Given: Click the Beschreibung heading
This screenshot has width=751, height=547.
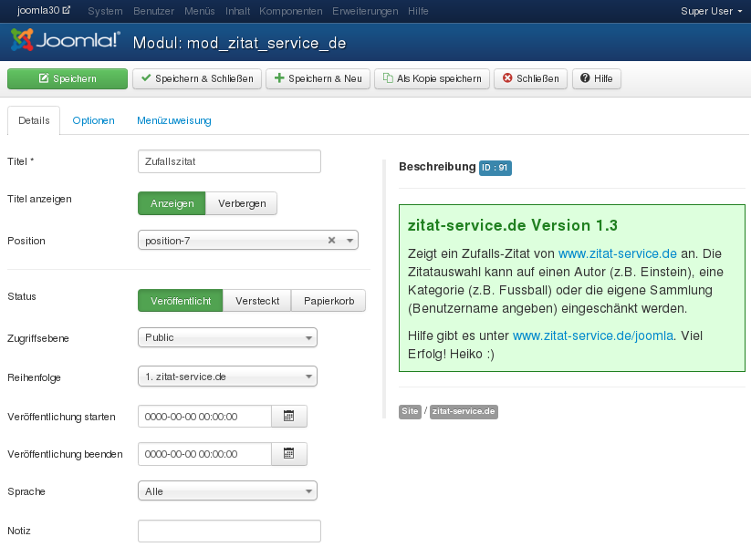Looking at the screenshot, I should pos(437,167).
